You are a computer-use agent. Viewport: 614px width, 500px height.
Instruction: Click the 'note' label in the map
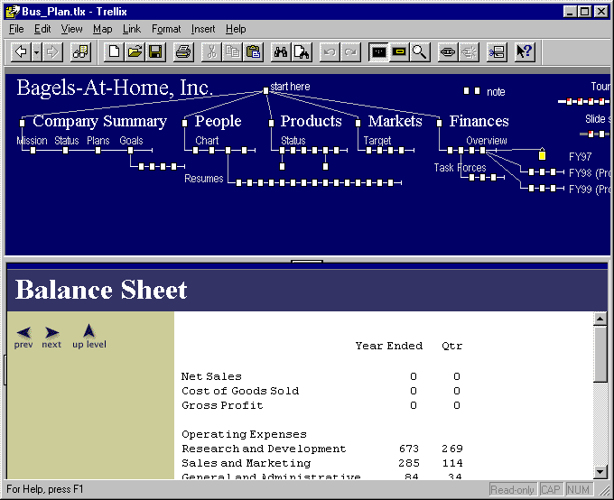[x=496, y=92]
